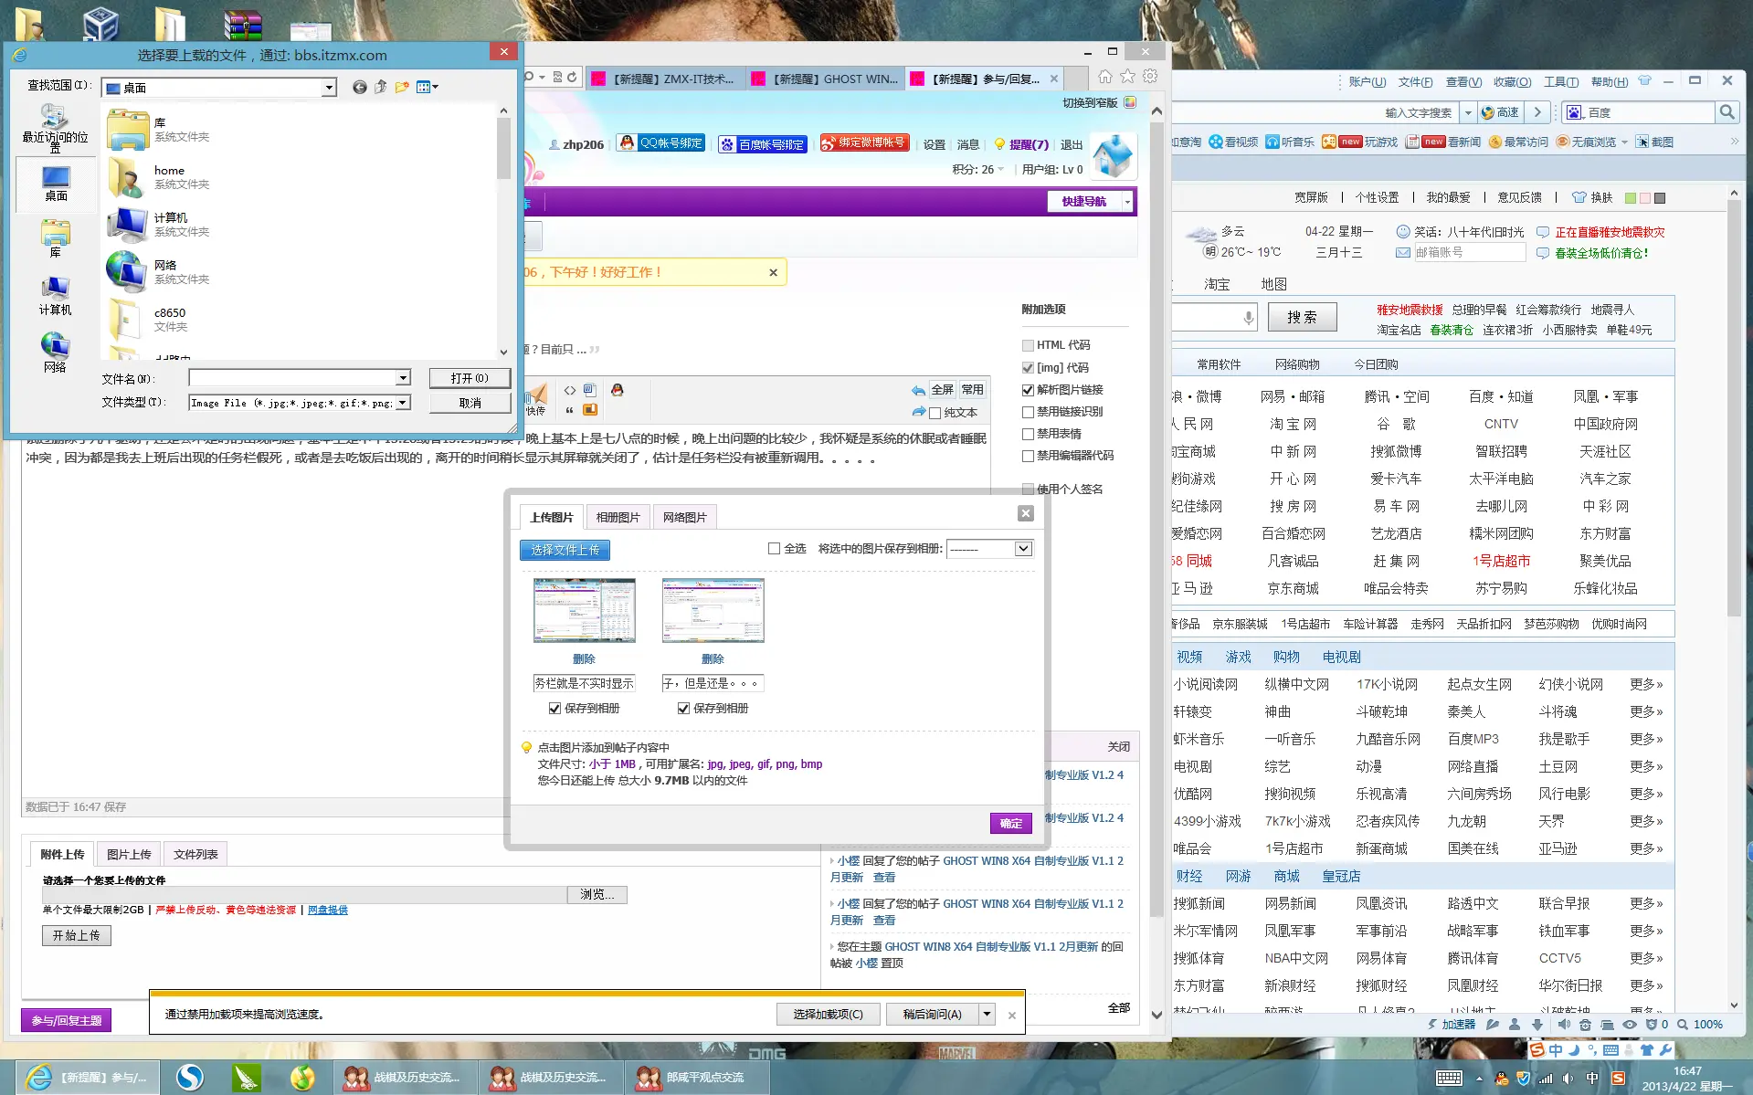
Task: Expand the 文件类型 Image File dropdown
Action: [x=402, y=403]
